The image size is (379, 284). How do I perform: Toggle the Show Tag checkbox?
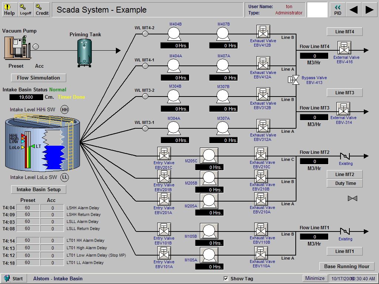(x=226, y=278)
